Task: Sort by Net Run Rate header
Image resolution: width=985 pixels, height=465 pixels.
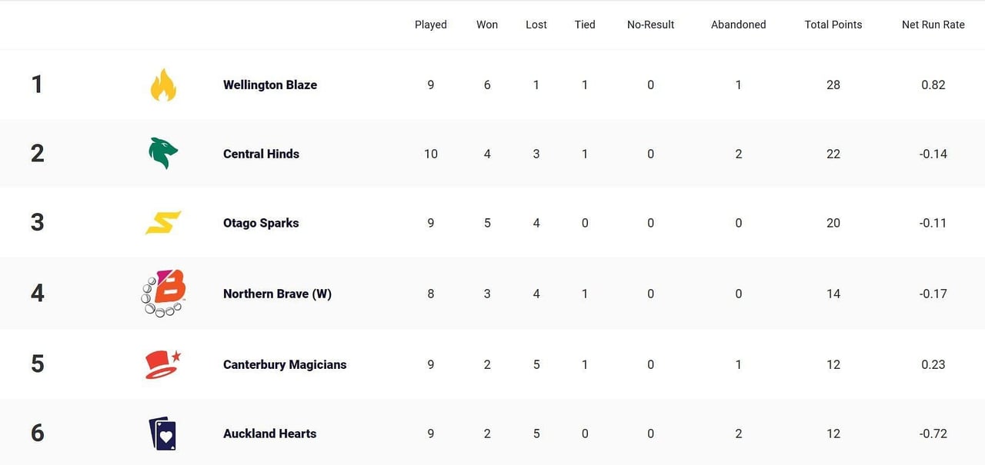Action: point(933,25)
